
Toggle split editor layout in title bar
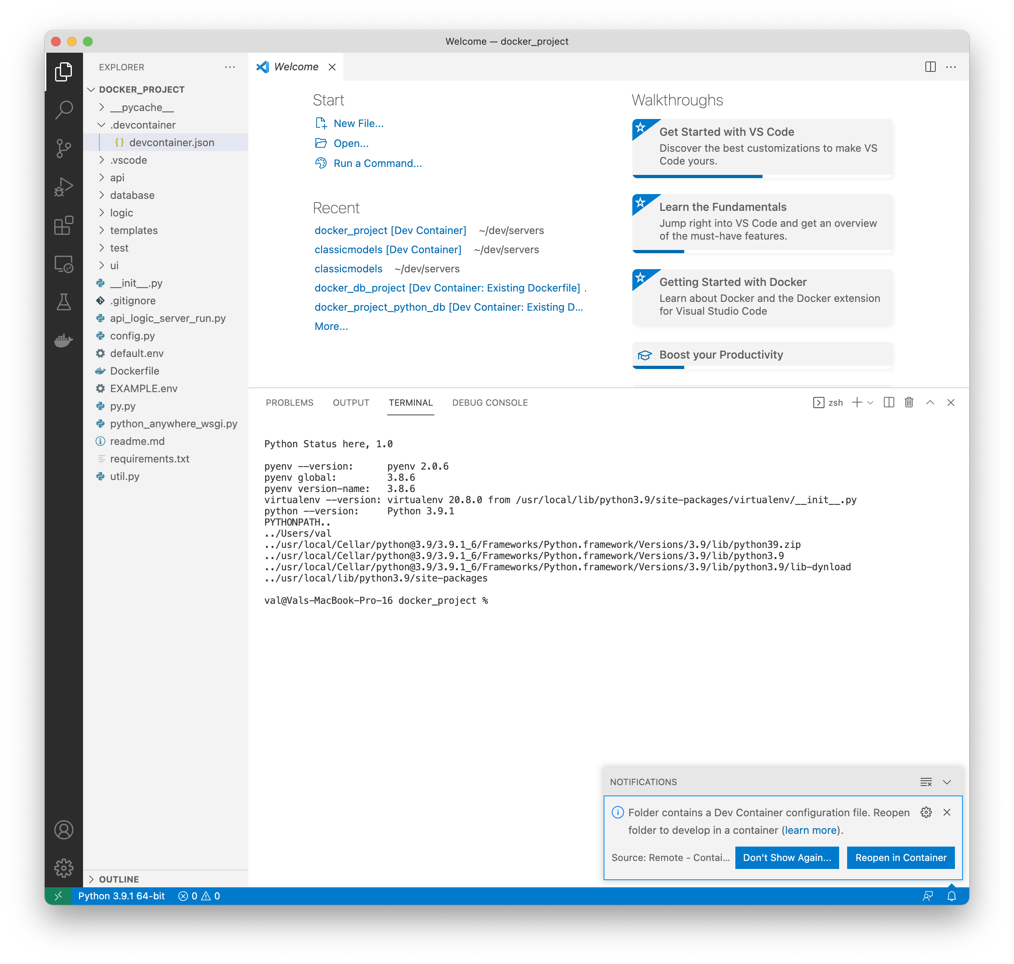coord(931,67)
